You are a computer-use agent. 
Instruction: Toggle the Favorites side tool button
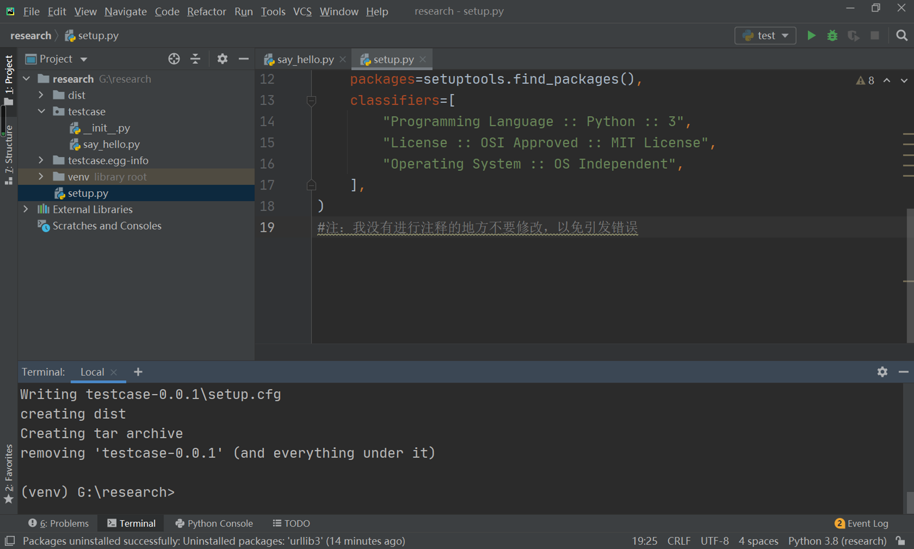pyautogui.click(x=9, y=474)
